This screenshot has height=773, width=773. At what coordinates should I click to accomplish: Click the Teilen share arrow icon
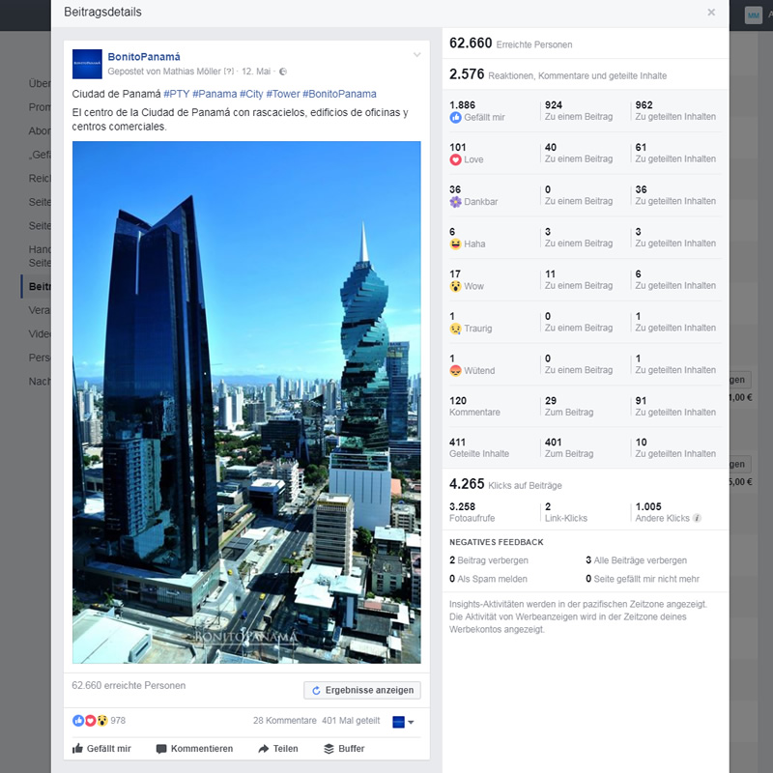(x=263, y=749)
